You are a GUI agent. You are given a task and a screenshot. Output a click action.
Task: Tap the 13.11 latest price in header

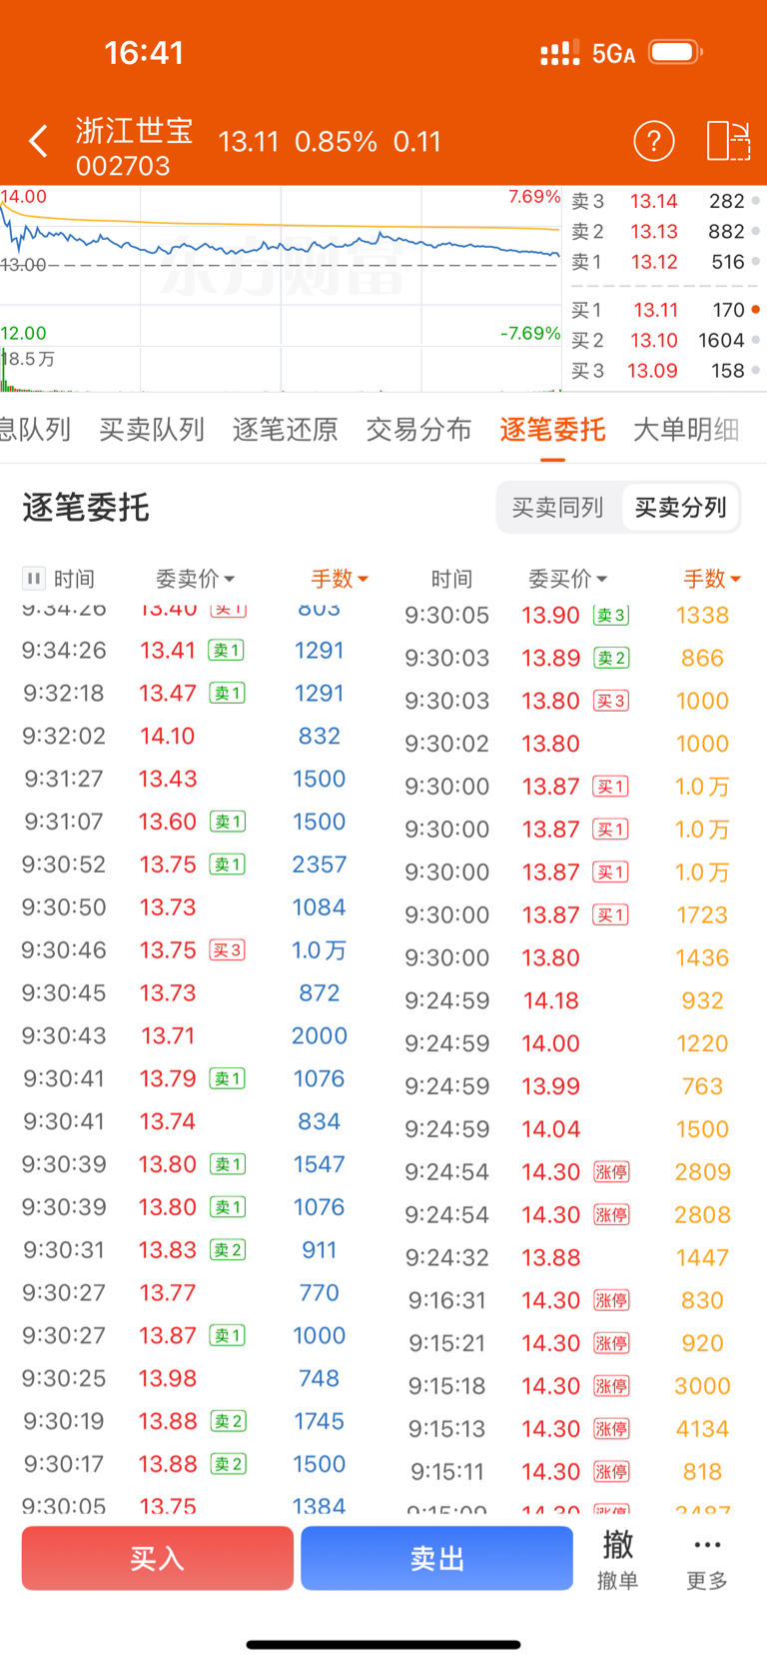point(249,142)
